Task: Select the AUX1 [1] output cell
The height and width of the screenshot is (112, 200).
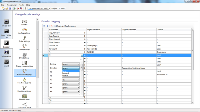Action: pyautogui.click(x=104, y=52)
